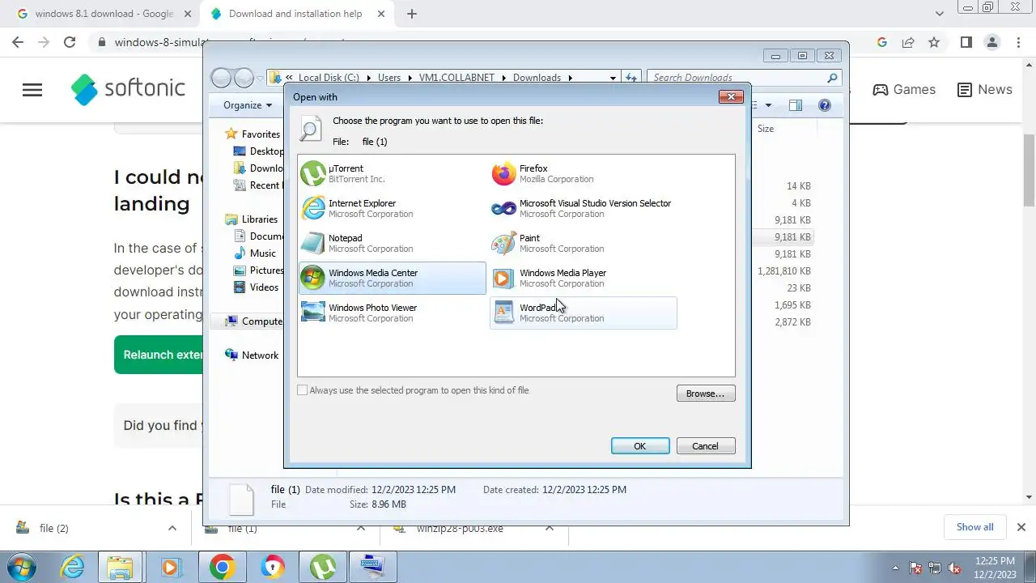Open the Action Center flag icon
The image size is (1036, 583).
[915, 568]
